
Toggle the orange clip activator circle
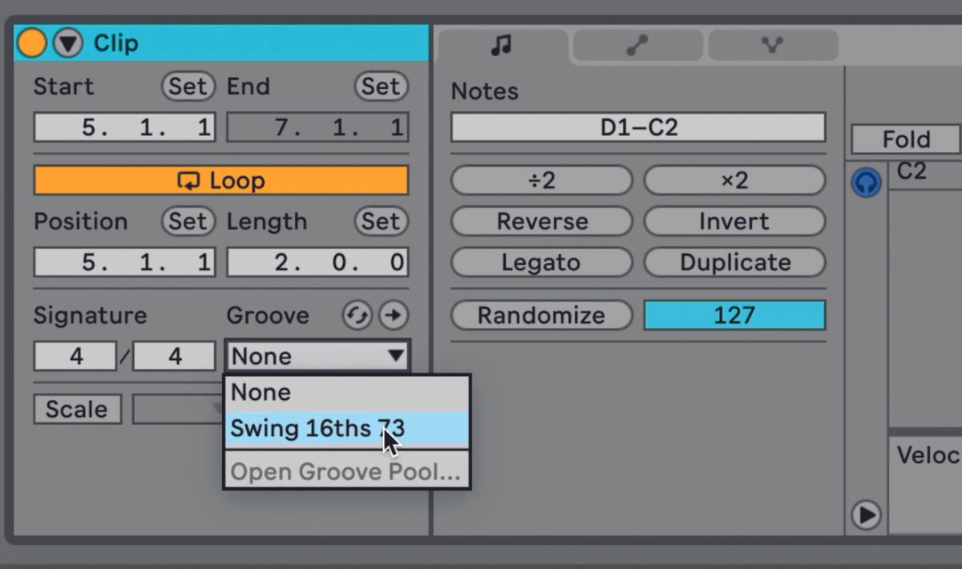click(32, 43)
